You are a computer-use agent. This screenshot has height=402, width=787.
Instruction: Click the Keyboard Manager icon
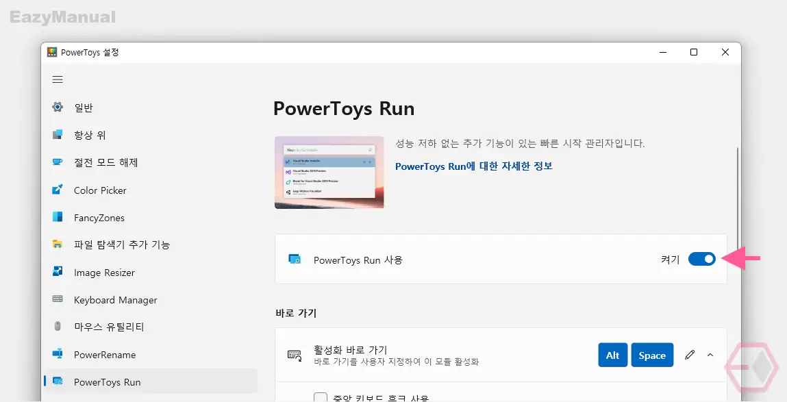pyautogui.click(x=58, y=299)
